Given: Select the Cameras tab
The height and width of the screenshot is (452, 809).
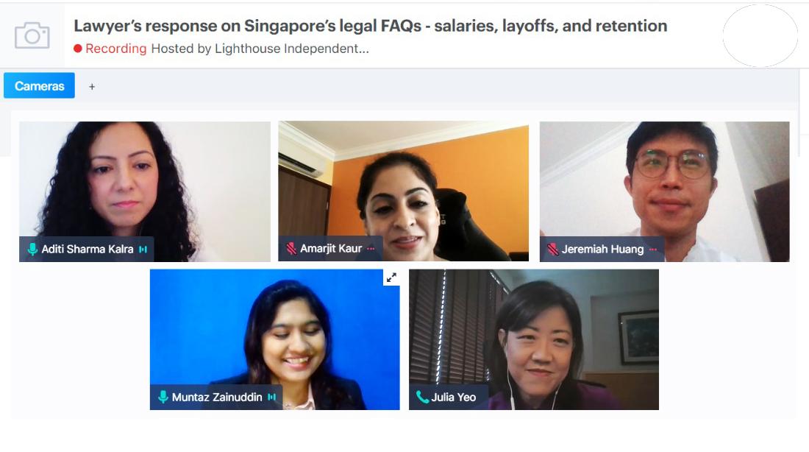Looking at the screenshot, I should pos(39,85).
